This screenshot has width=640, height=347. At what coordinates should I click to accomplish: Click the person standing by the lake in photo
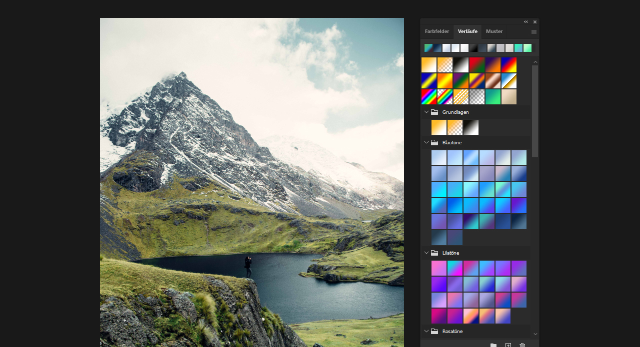pos(248,267)
